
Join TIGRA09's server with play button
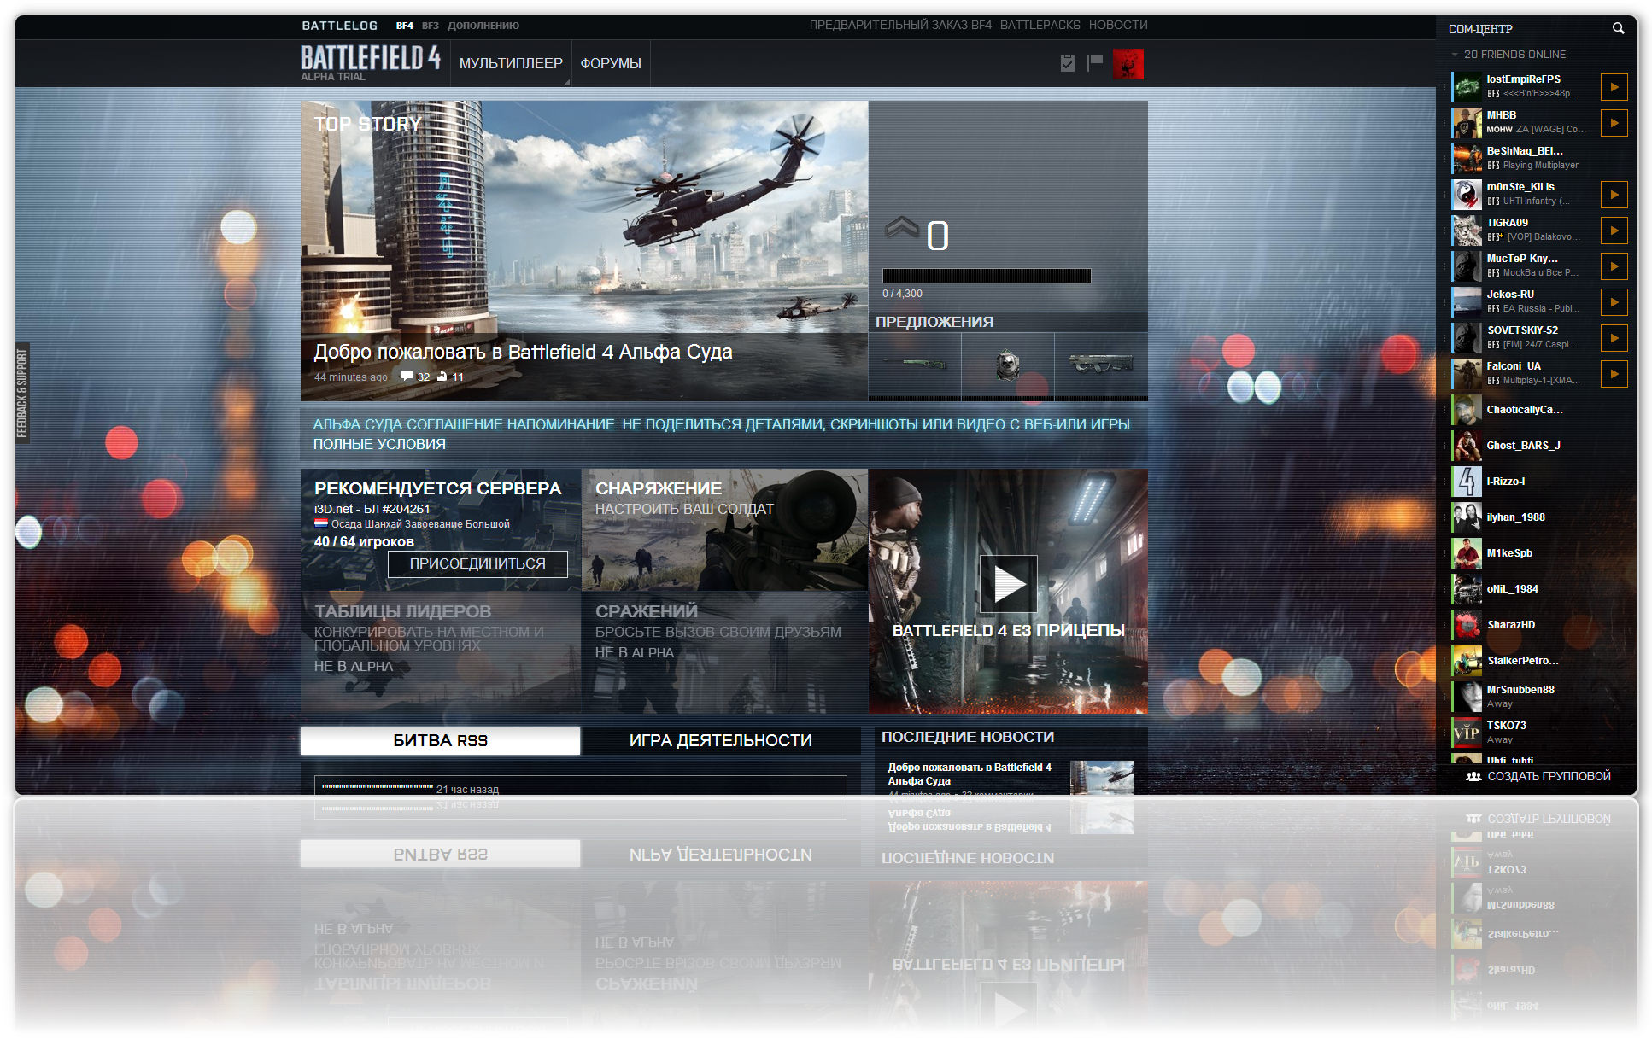pyautogui.click(x=1614, y=231)
